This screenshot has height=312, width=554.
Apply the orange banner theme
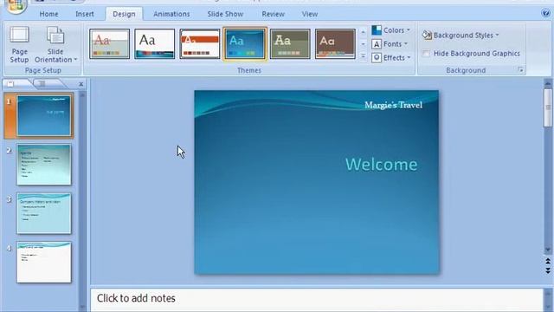point(200,44)
